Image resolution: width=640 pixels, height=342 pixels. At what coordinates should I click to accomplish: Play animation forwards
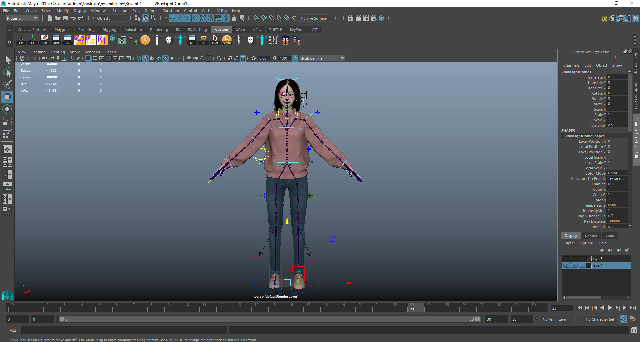[610, 308]
